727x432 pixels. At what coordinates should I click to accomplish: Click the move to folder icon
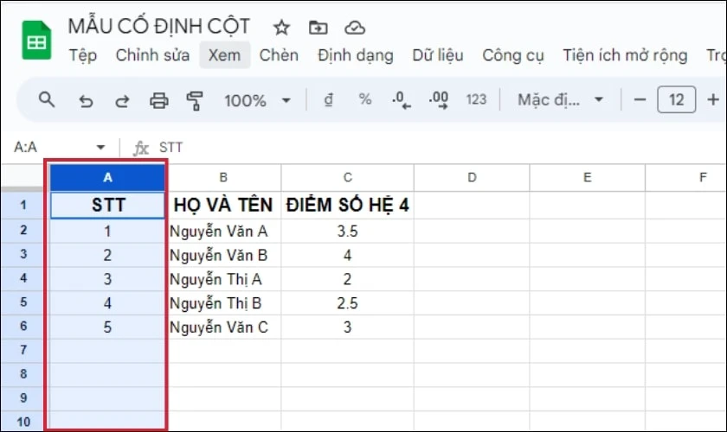click(318, 28)
